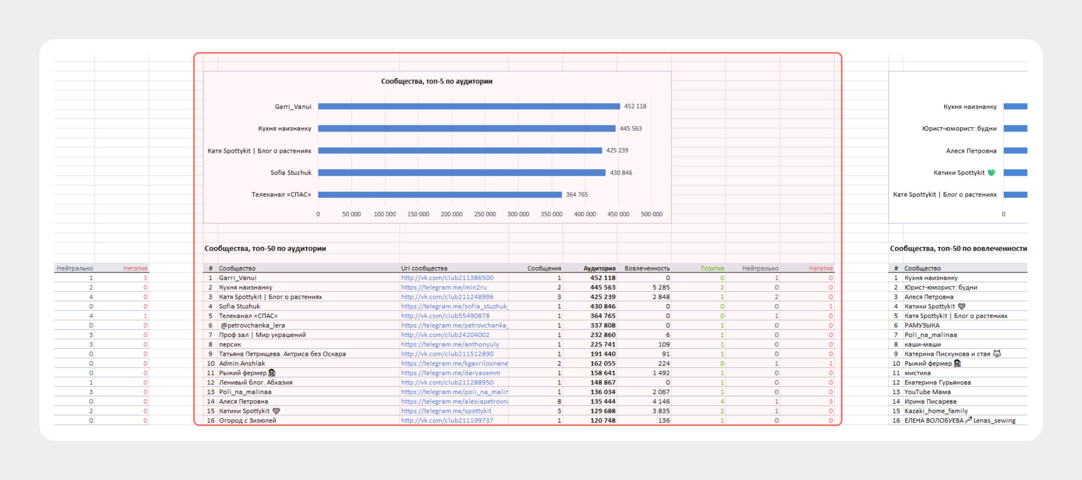Open the telegram.me/sofia_stuzhuk link

454,306
